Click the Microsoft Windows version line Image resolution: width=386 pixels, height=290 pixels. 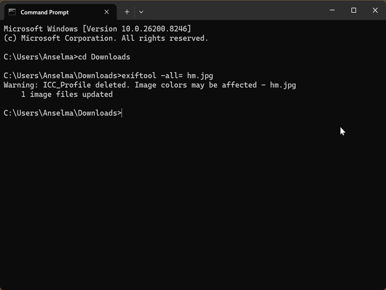(x=97, y=29)
